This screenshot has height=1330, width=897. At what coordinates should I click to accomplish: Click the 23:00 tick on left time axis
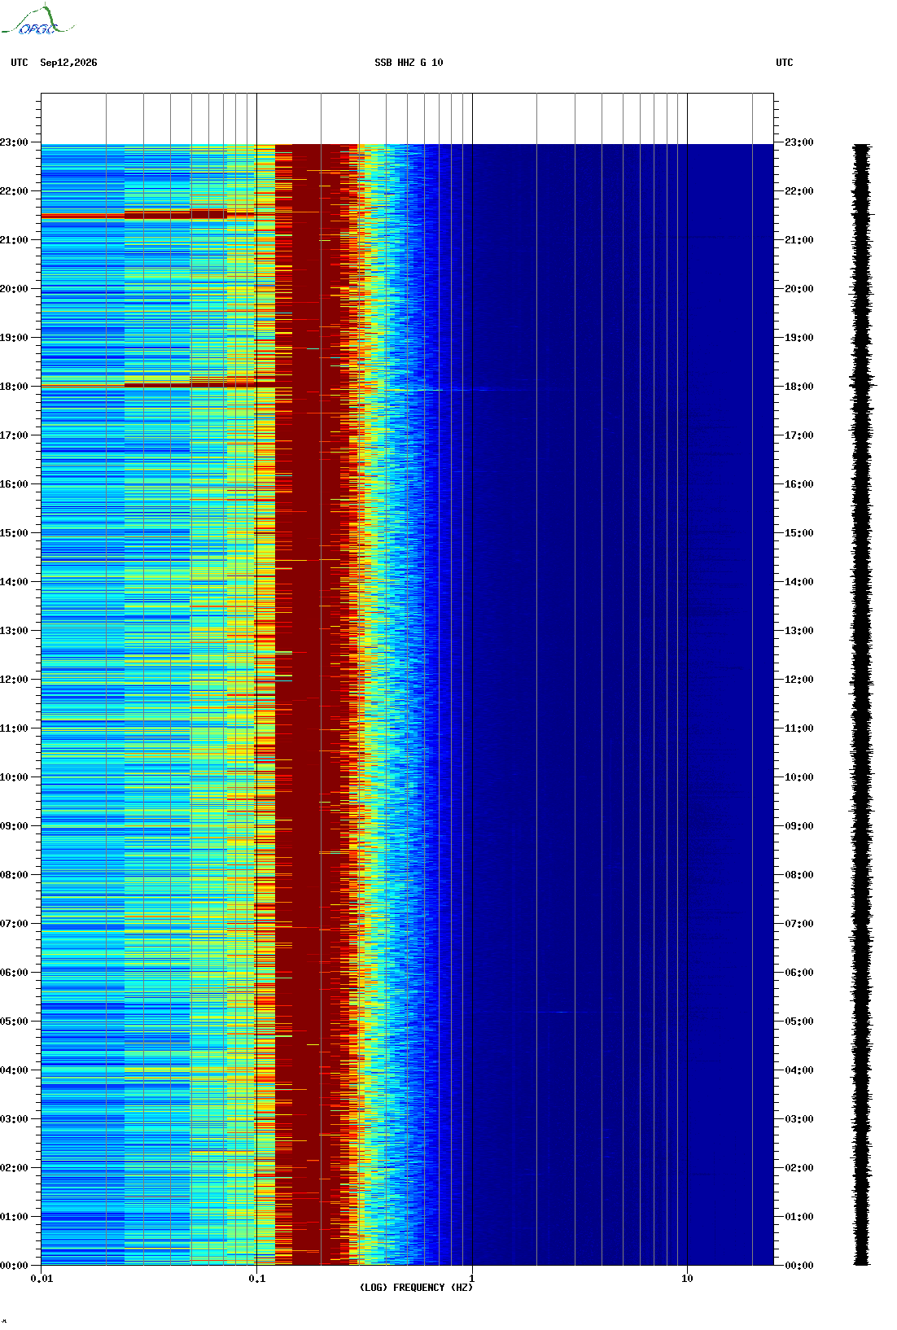click(x=14, y=142)
